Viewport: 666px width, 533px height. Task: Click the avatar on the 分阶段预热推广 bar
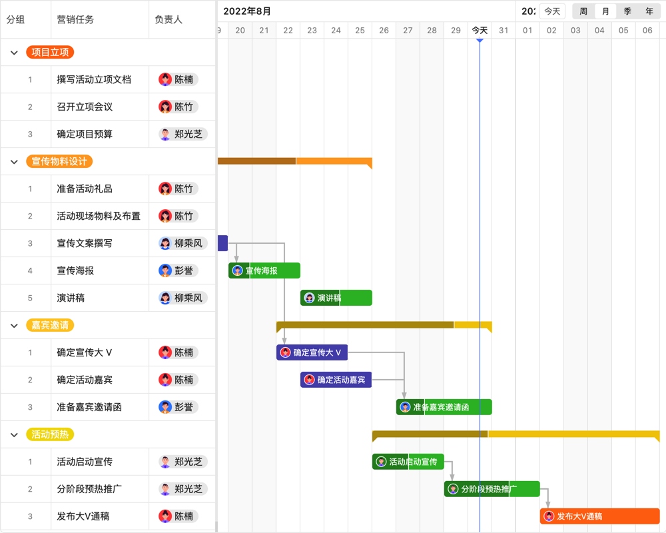click(454, 488)
